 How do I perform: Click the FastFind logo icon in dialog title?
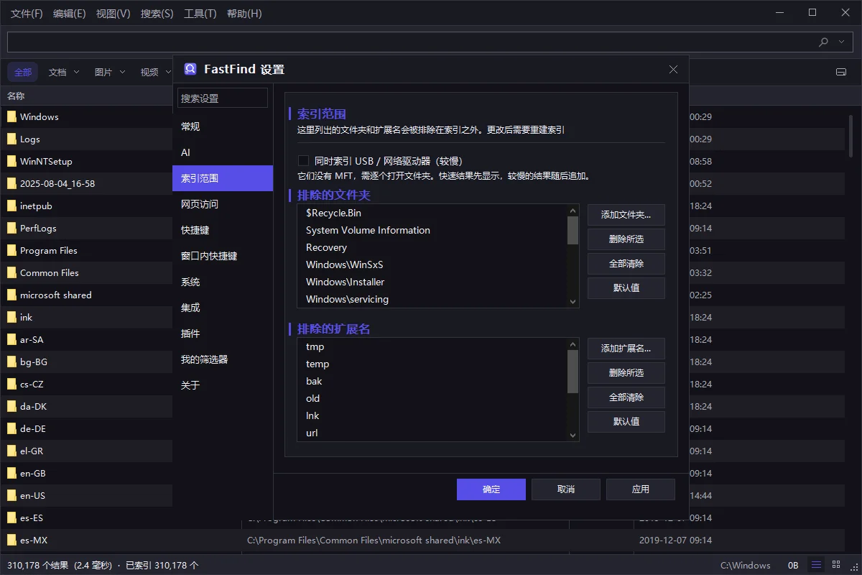click(x=190, y=69)
